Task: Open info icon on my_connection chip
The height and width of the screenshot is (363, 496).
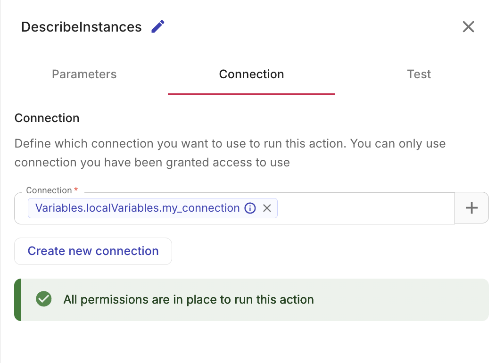Action: click(250, 208)
